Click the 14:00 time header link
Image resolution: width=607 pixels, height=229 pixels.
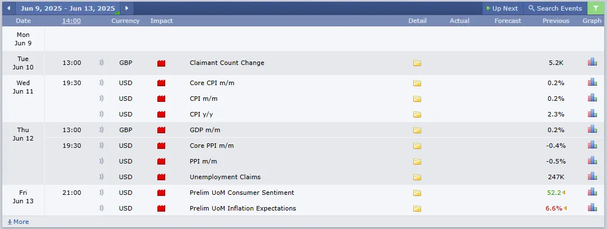tap(71, 21)
